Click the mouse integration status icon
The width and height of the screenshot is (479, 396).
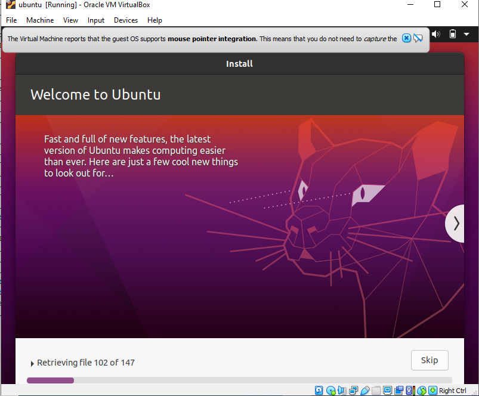pos(422,391)
